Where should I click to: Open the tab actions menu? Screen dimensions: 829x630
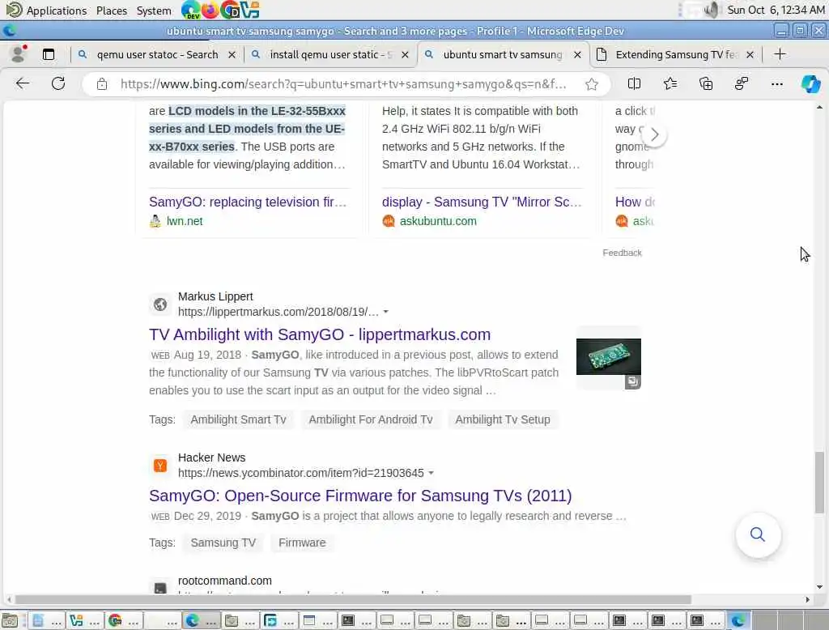click(49, 54)
